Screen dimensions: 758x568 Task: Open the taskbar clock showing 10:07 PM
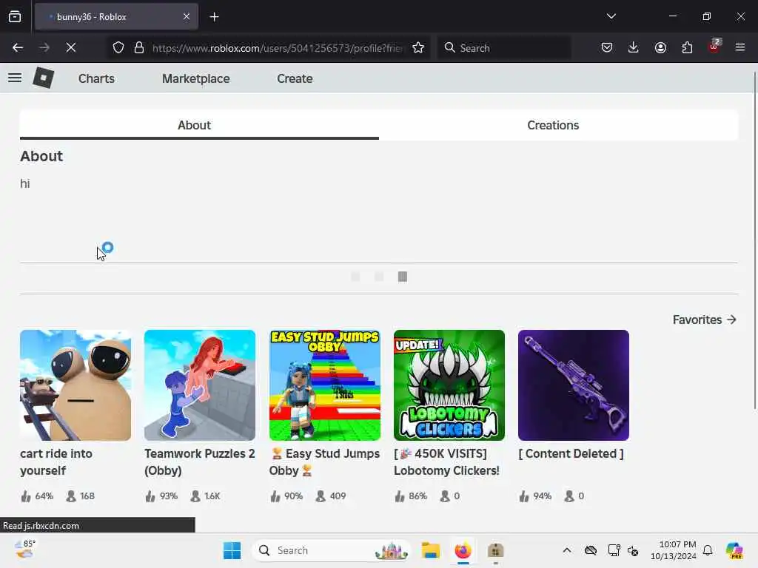[x=674, y=550]
